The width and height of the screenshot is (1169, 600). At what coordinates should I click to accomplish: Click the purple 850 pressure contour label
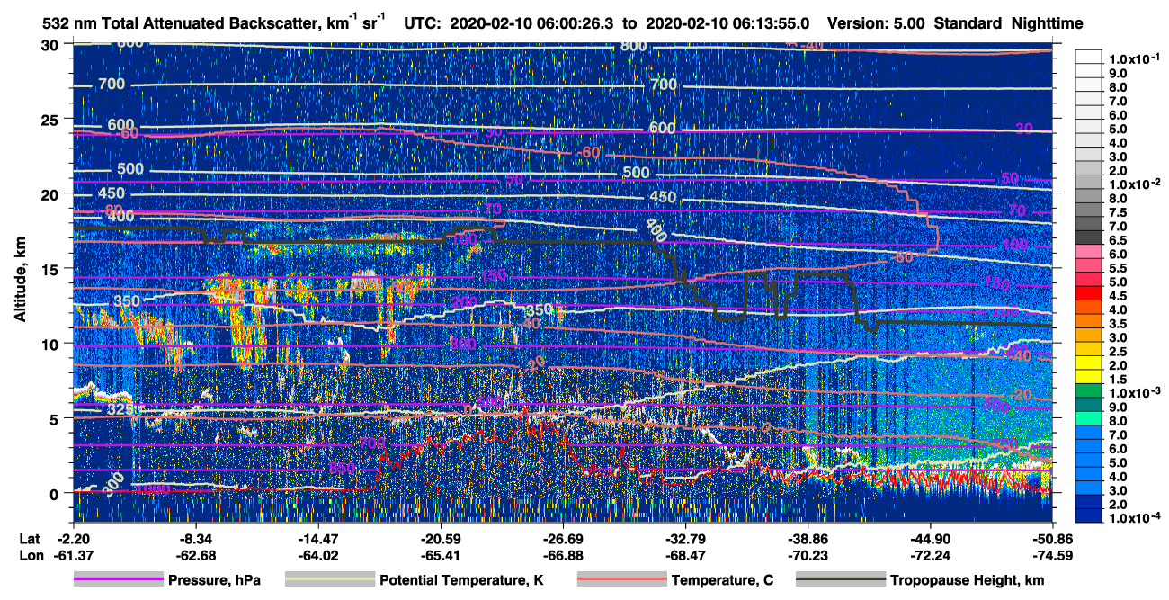coord(341,469)
